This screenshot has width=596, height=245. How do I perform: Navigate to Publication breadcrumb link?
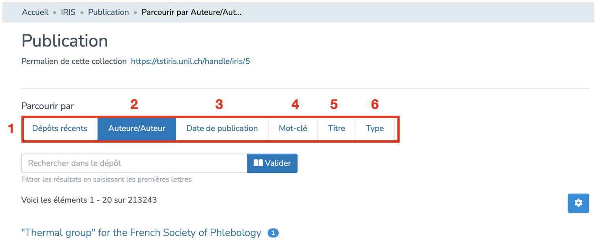tap(108, 12)
